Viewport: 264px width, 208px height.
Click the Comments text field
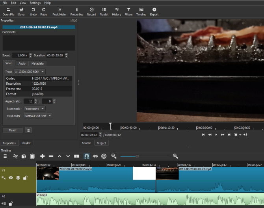point(39,43)
